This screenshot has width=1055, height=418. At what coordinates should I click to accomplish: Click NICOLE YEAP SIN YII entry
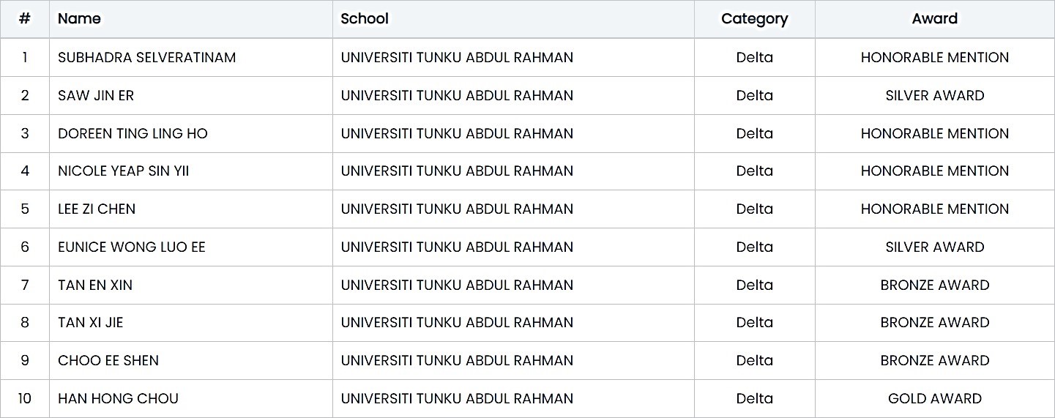(123, 171)
